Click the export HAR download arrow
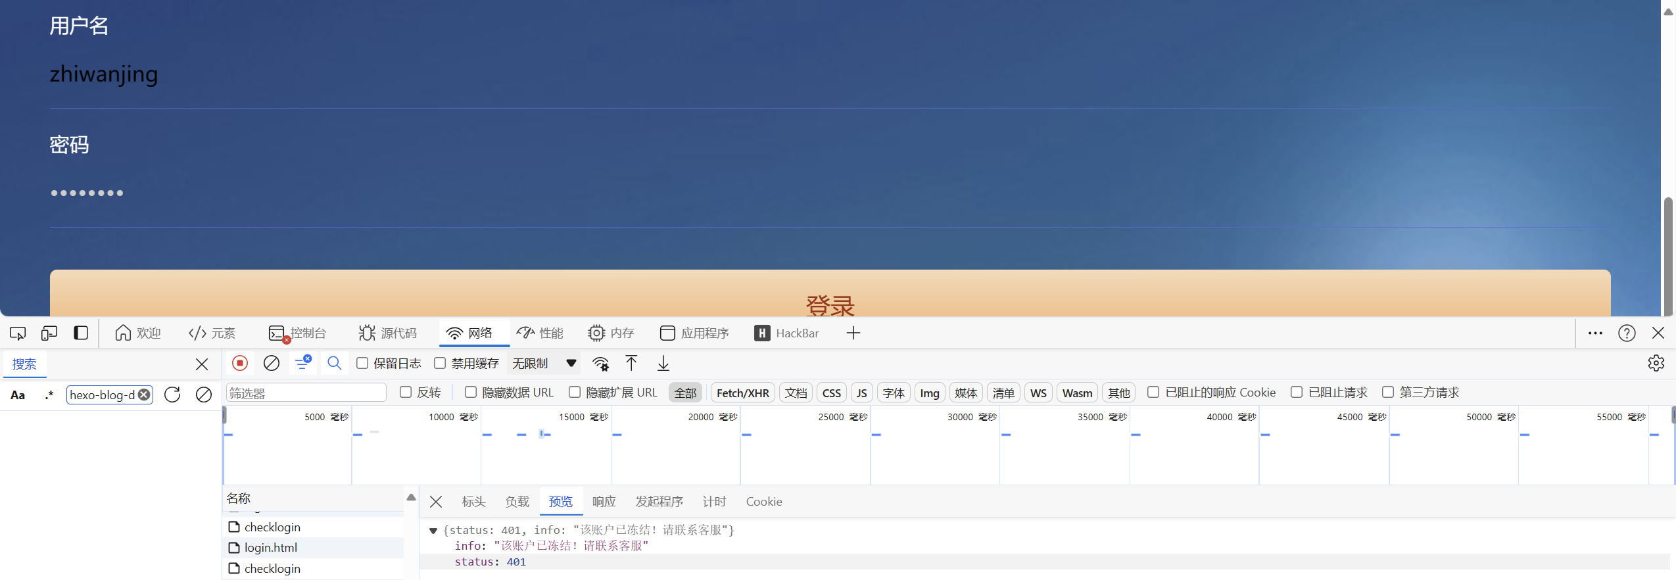 coord(663,363)
